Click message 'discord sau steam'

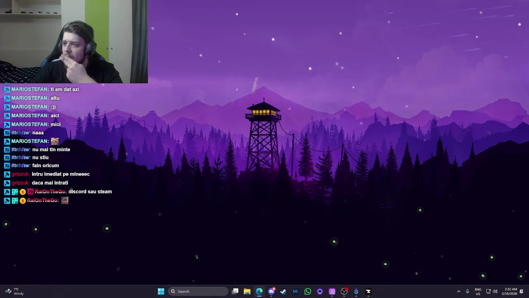90,192
